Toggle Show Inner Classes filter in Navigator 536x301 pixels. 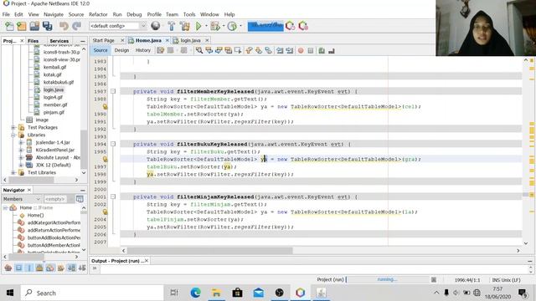coord(50,268)
